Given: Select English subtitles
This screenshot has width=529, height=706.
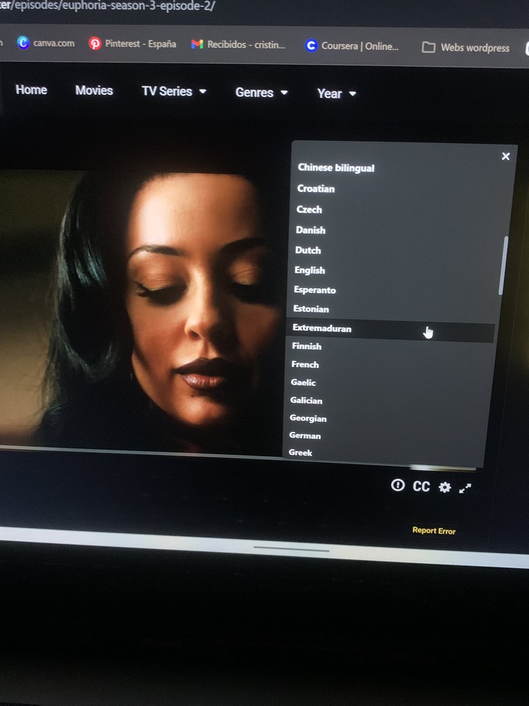Looking at the screenshot, I should click(x=310, y=270).
